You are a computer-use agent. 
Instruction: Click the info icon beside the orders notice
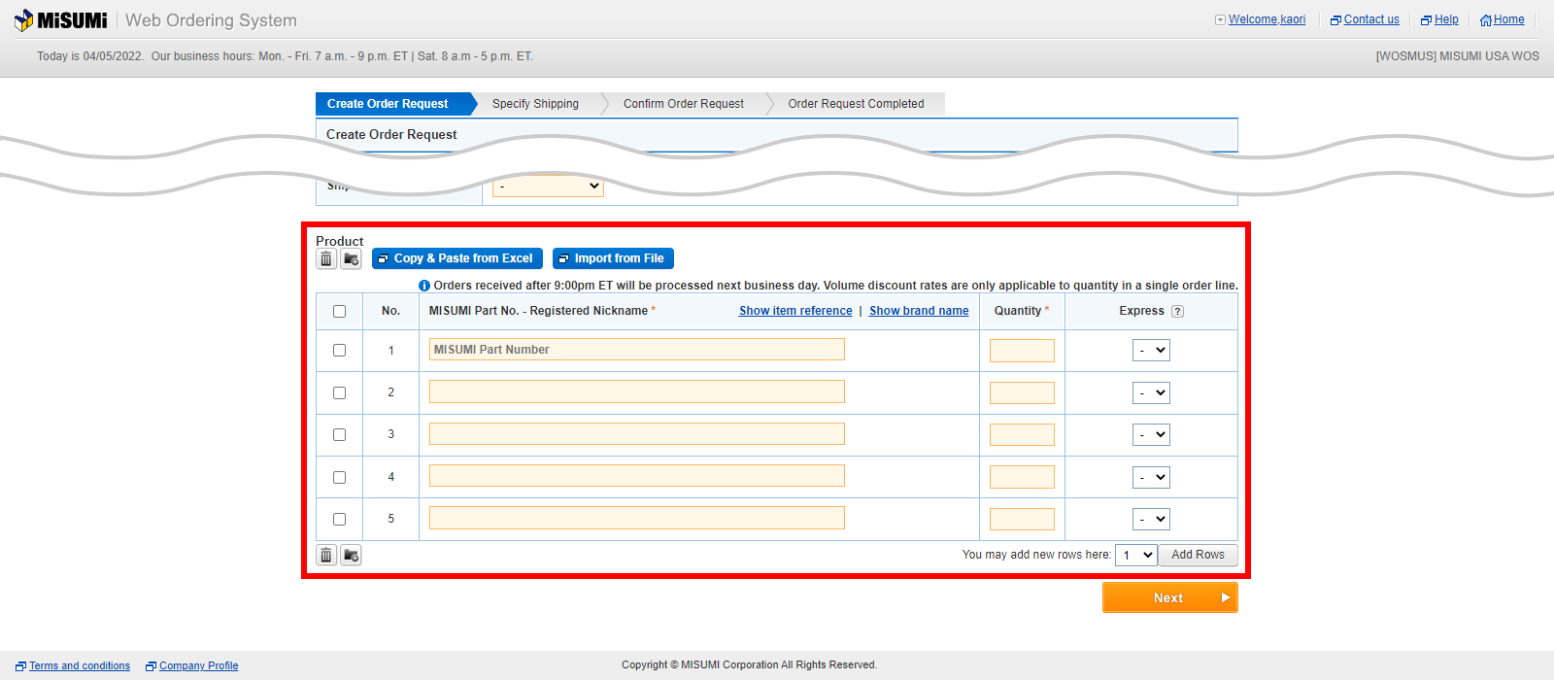click(x=424, y=286)
